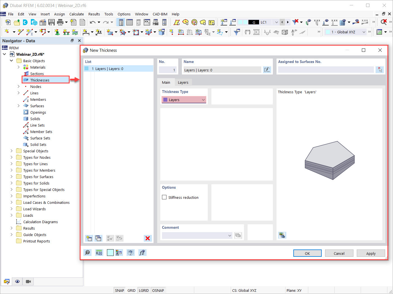Click the New Model icon in toolbar
This screenshot has width=393, height=294.
(x=8, y=22)
